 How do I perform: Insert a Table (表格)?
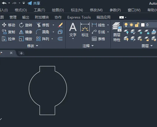98,39
